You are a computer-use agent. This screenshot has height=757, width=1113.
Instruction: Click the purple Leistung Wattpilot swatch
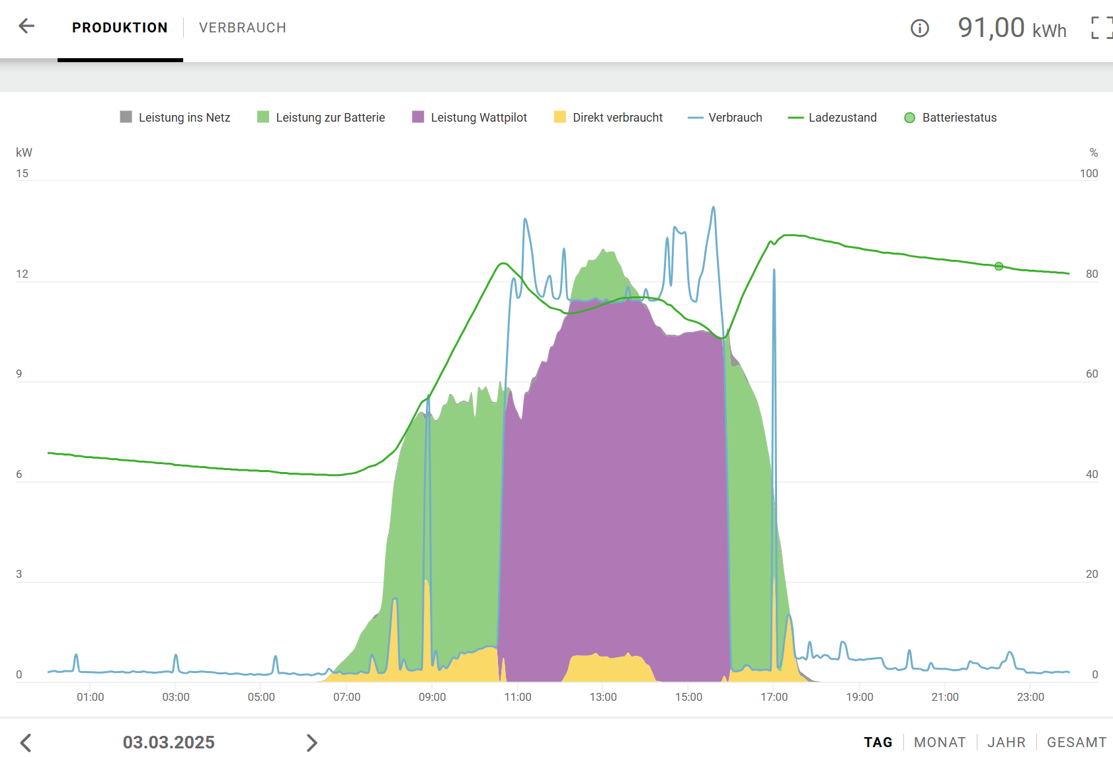[x=418, y=118]
